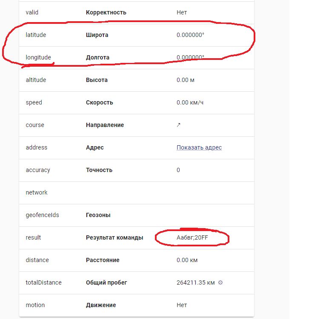This screenshot has width=326, height=319.
Task: Click the total distance value 264211.35 км
Action: tap(195, 282)
